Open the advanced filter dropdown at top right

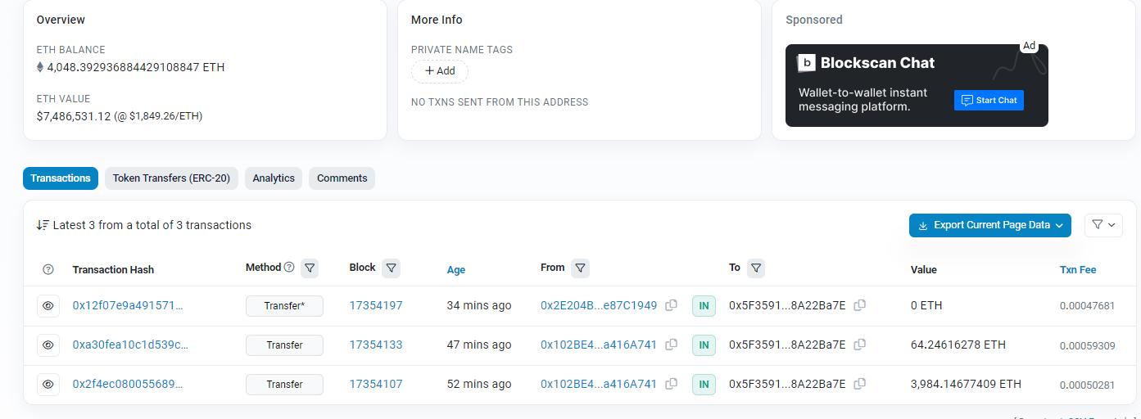(1103, 225)
